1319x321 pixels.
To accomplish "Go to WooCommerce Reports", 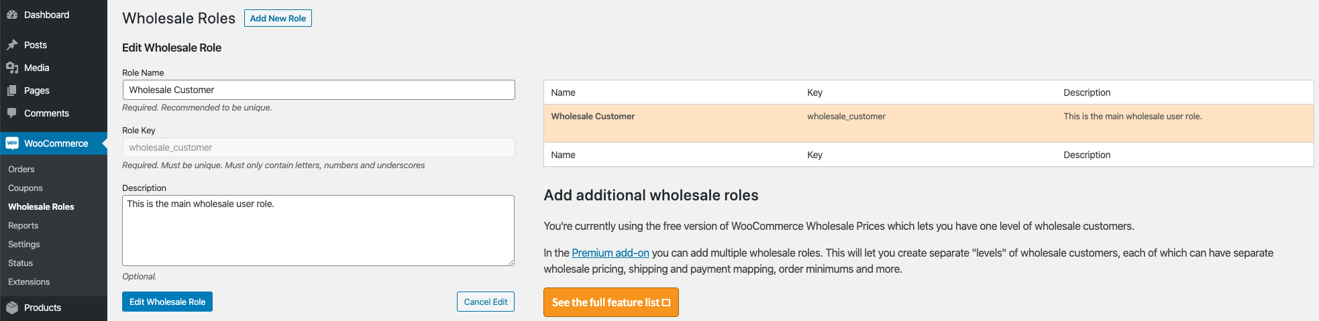I will coord(23,226).
